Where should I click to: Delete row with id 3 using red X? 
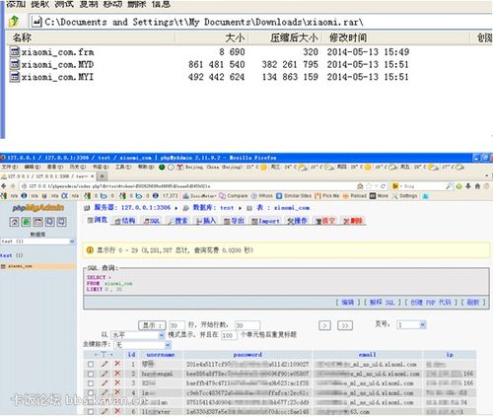[117, 383]
